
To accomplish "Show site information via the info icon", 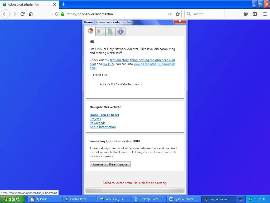I will click(57, 14).
